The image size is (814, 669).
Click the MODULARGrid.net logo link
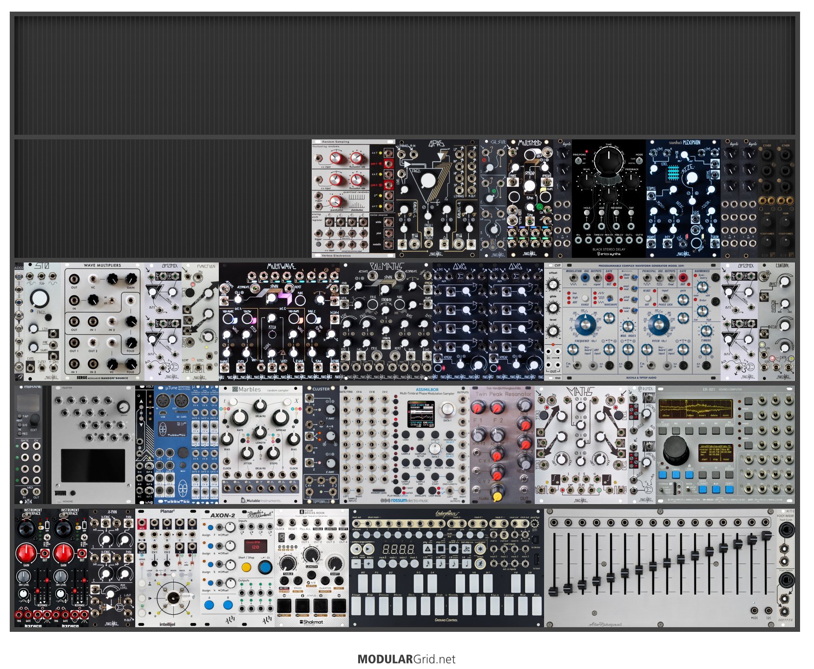coord(407,659)
